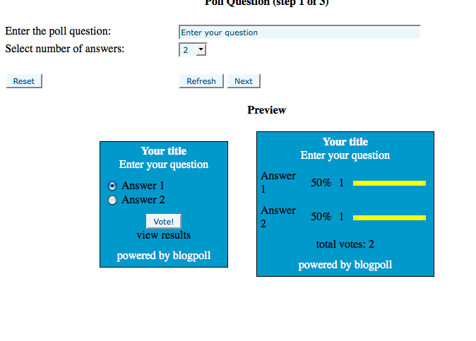
Task: Choose the Answer 2 radio option
Action: pyautogui.click(x=112, y=201)
